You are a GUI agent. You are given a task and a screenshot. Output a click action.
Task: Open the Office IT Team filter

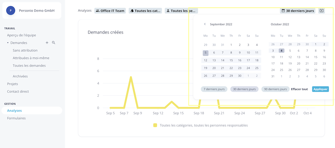pyautogui.click(x=110, y=11)
